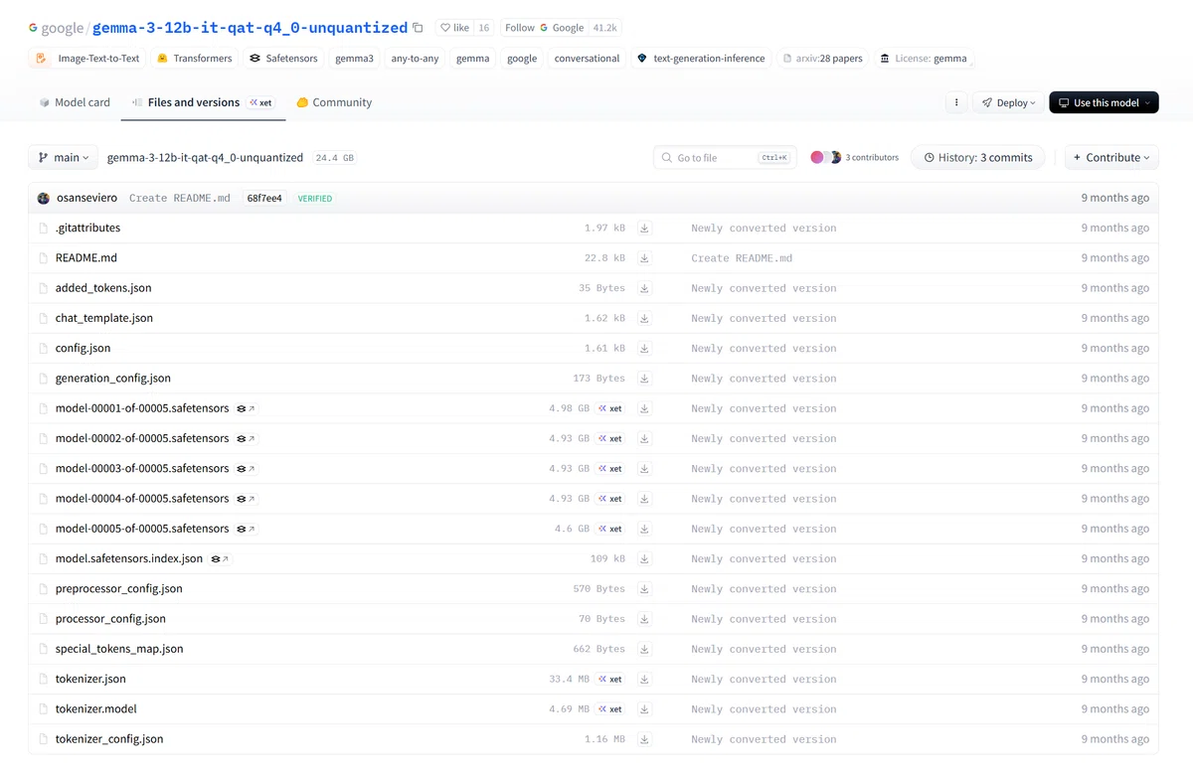Open the README.md file
Image resolution: width=1193 pixels, height=775 pixels.
click(86, 257)
